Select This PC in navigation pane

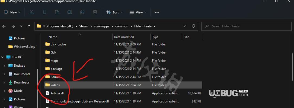point(17,57)
